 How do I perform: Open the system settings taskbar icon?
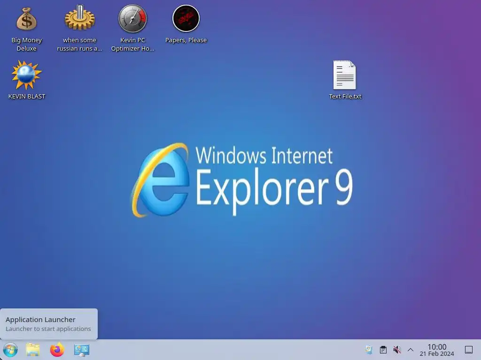[82, 350]
